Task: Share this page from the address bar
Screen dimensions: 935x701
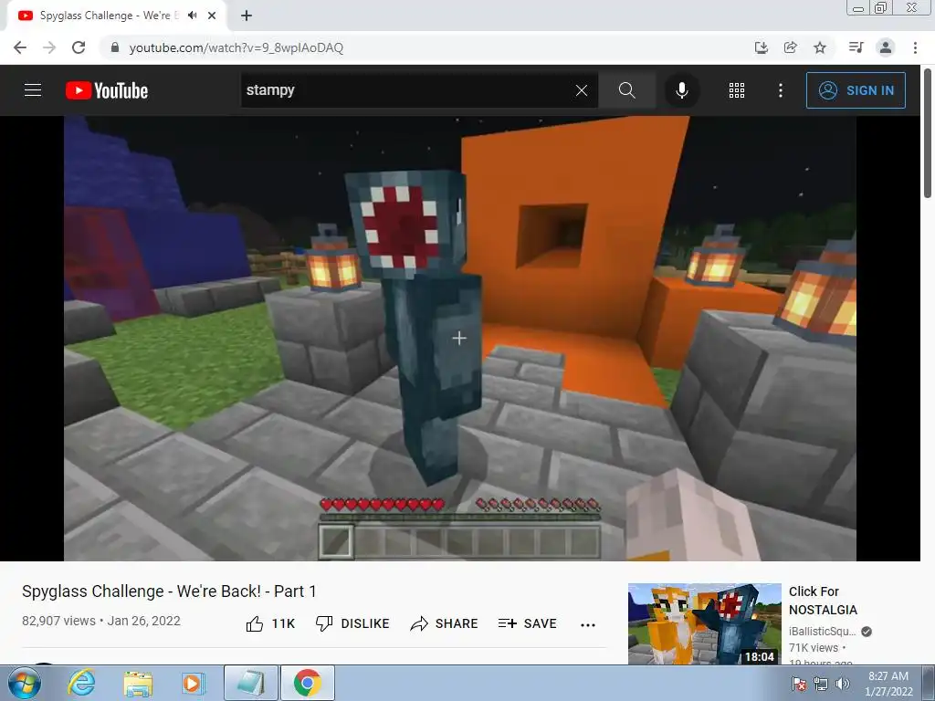Action: pos(790,47)
